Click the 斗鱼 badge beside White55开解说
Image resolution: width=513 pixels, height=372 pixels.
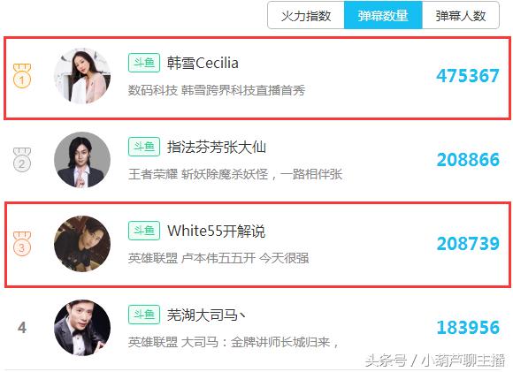coord(144,231)
